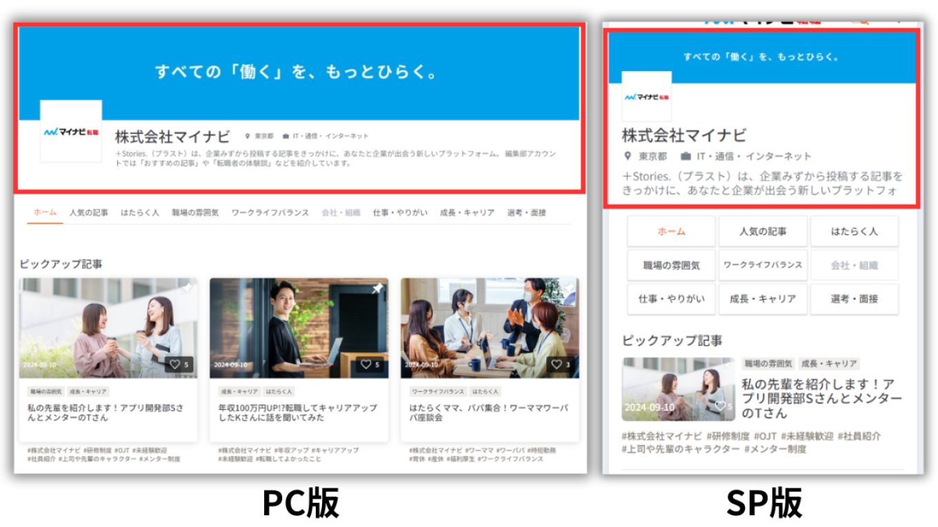The image size is (938, 527).
Task: Tap the 職場の雰囲気 button in SP version grid
Action: click(671, 265)
